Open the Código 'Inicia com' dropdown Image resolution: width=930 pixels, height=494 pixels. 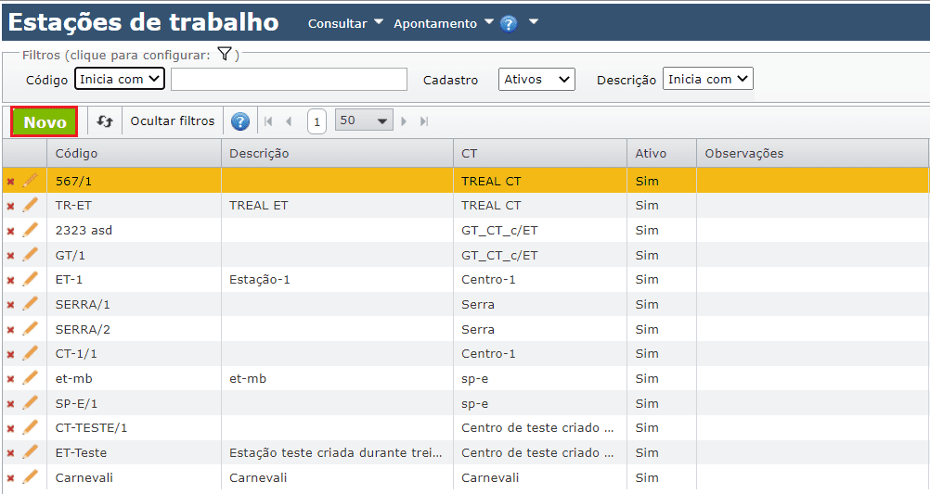click(120, 80)
